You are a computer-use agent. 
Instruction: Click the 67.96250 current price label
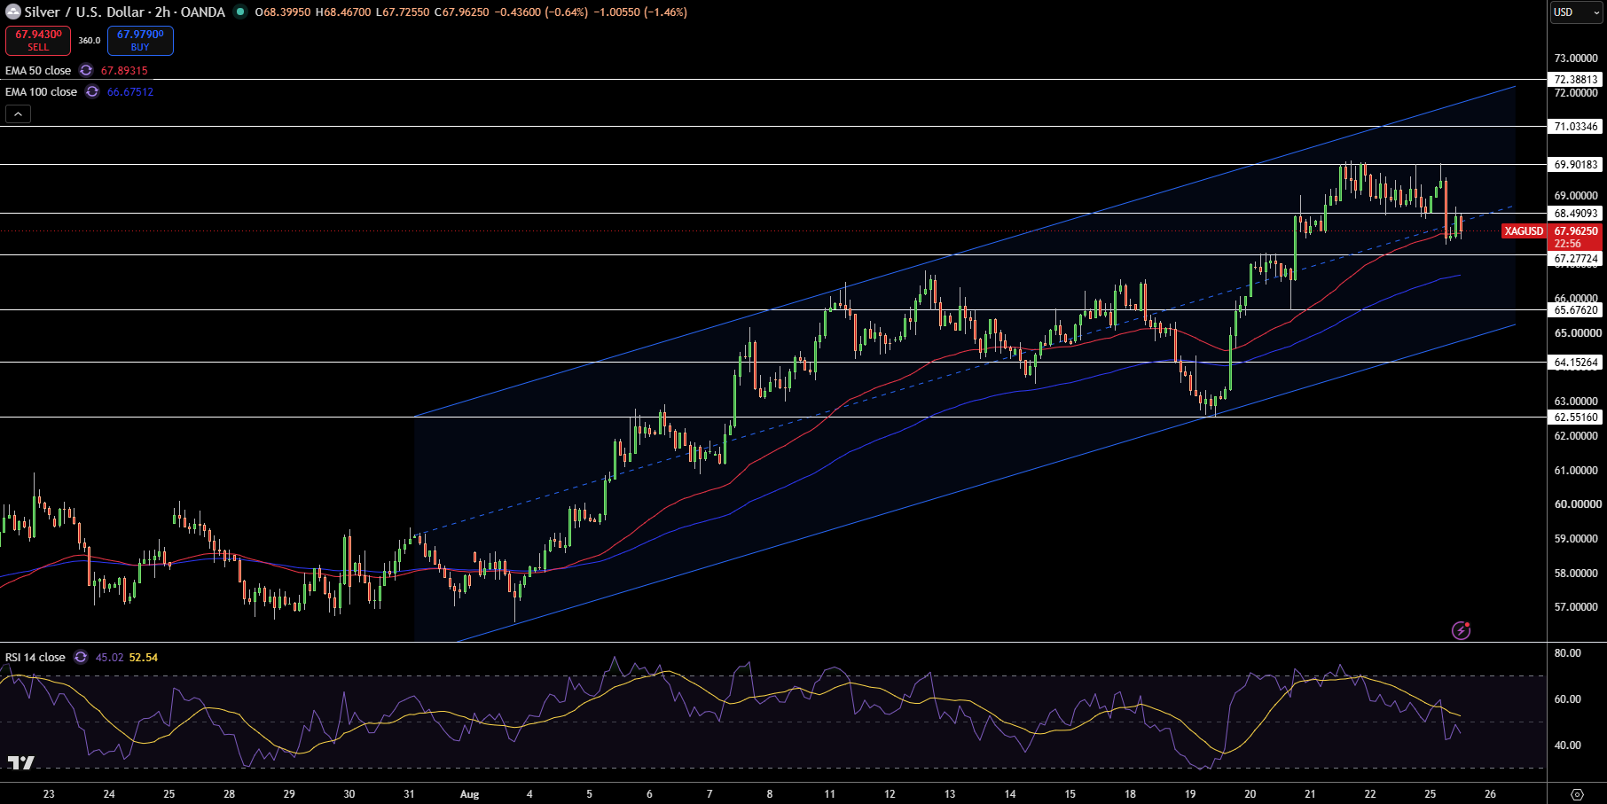pos(1576,230)
